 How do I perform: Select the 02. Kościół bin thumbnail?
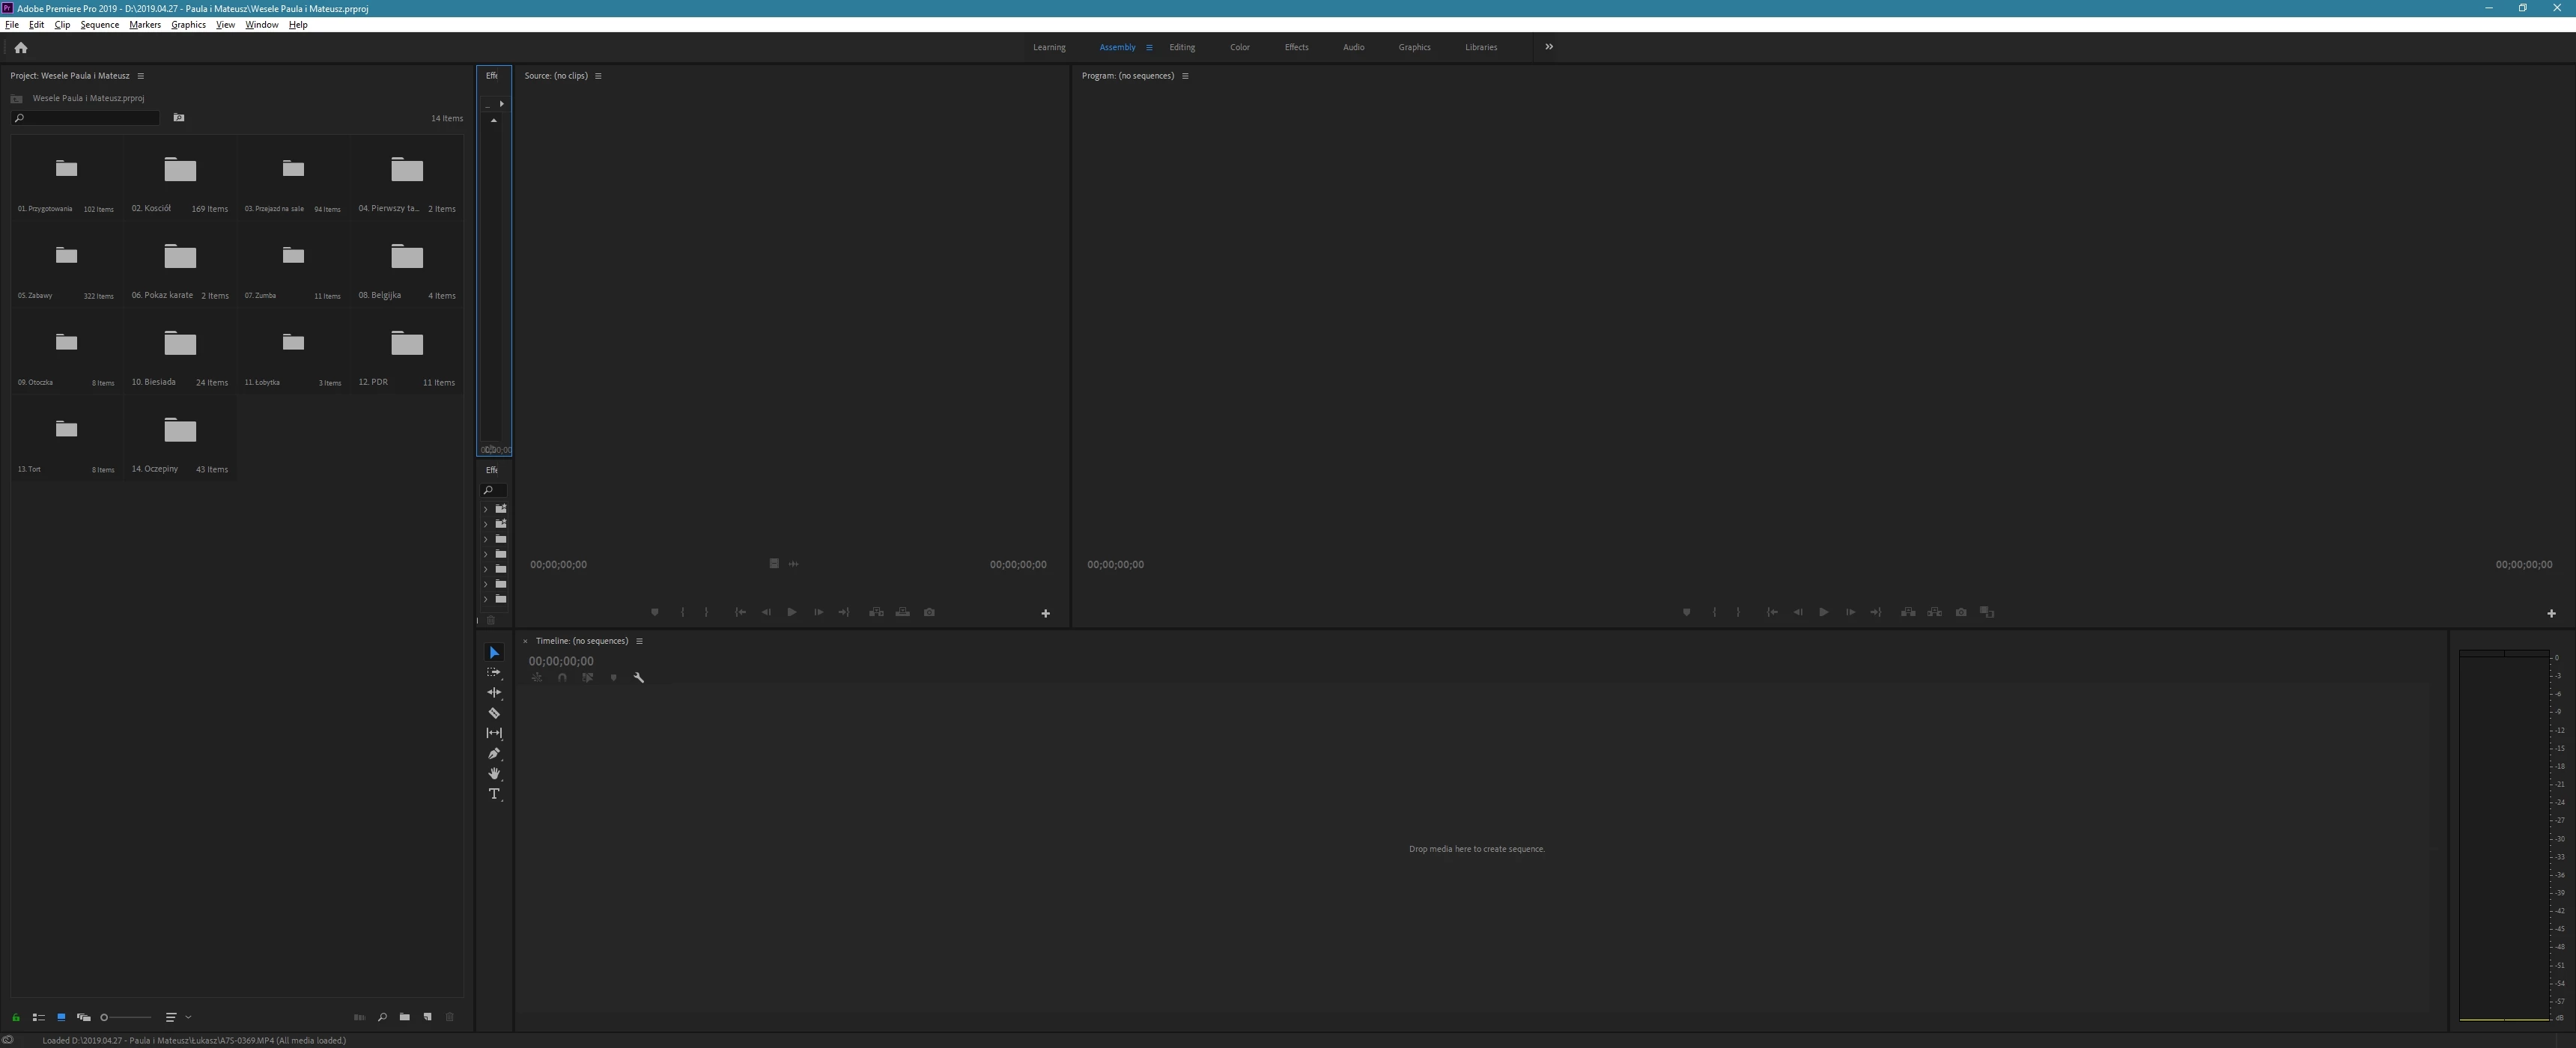click(x=180, y=170)
